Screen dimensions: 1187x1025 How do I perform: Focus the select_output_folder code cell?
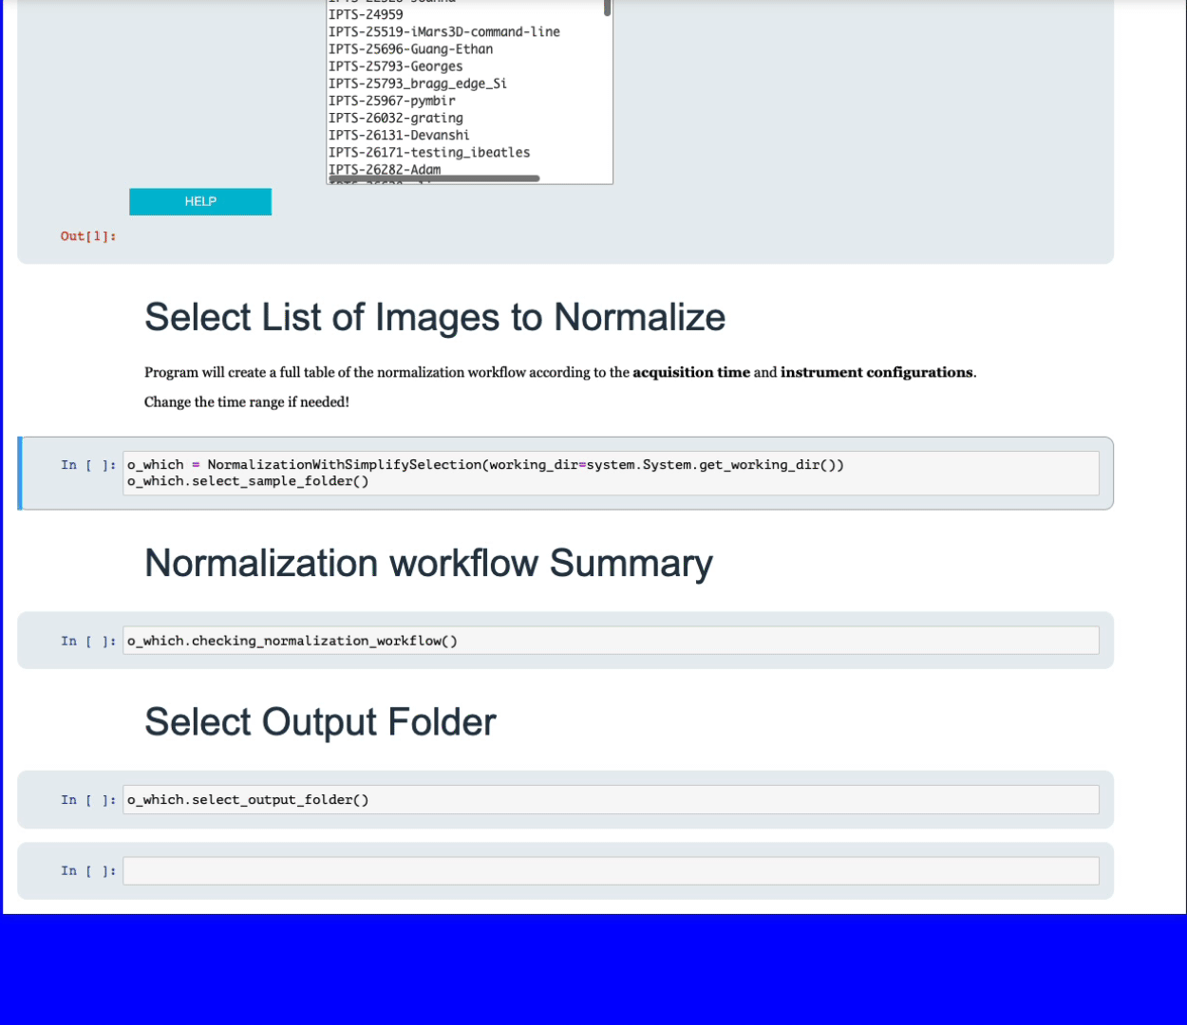click(x=610, y=799)
